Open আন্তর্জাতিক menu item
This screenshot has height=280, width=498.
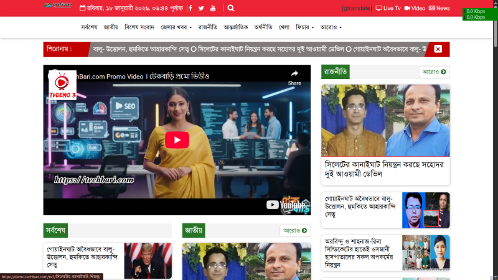[x=236, y=27]
